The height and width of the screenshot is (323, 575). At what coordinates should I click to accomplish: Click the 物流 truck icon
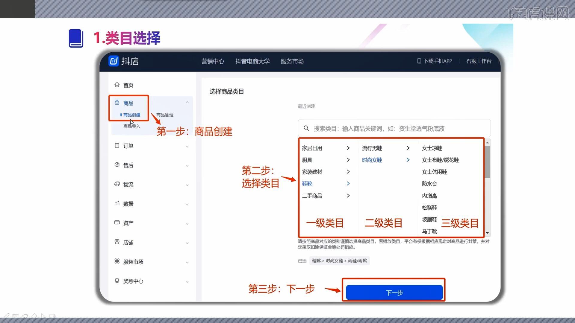coord(117,184)
